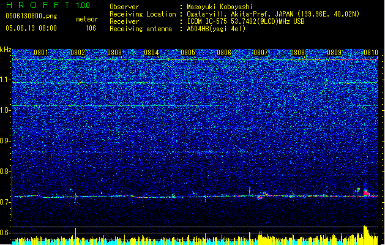Click the tall yellow power peak near 0810

[x=367, y=235]
